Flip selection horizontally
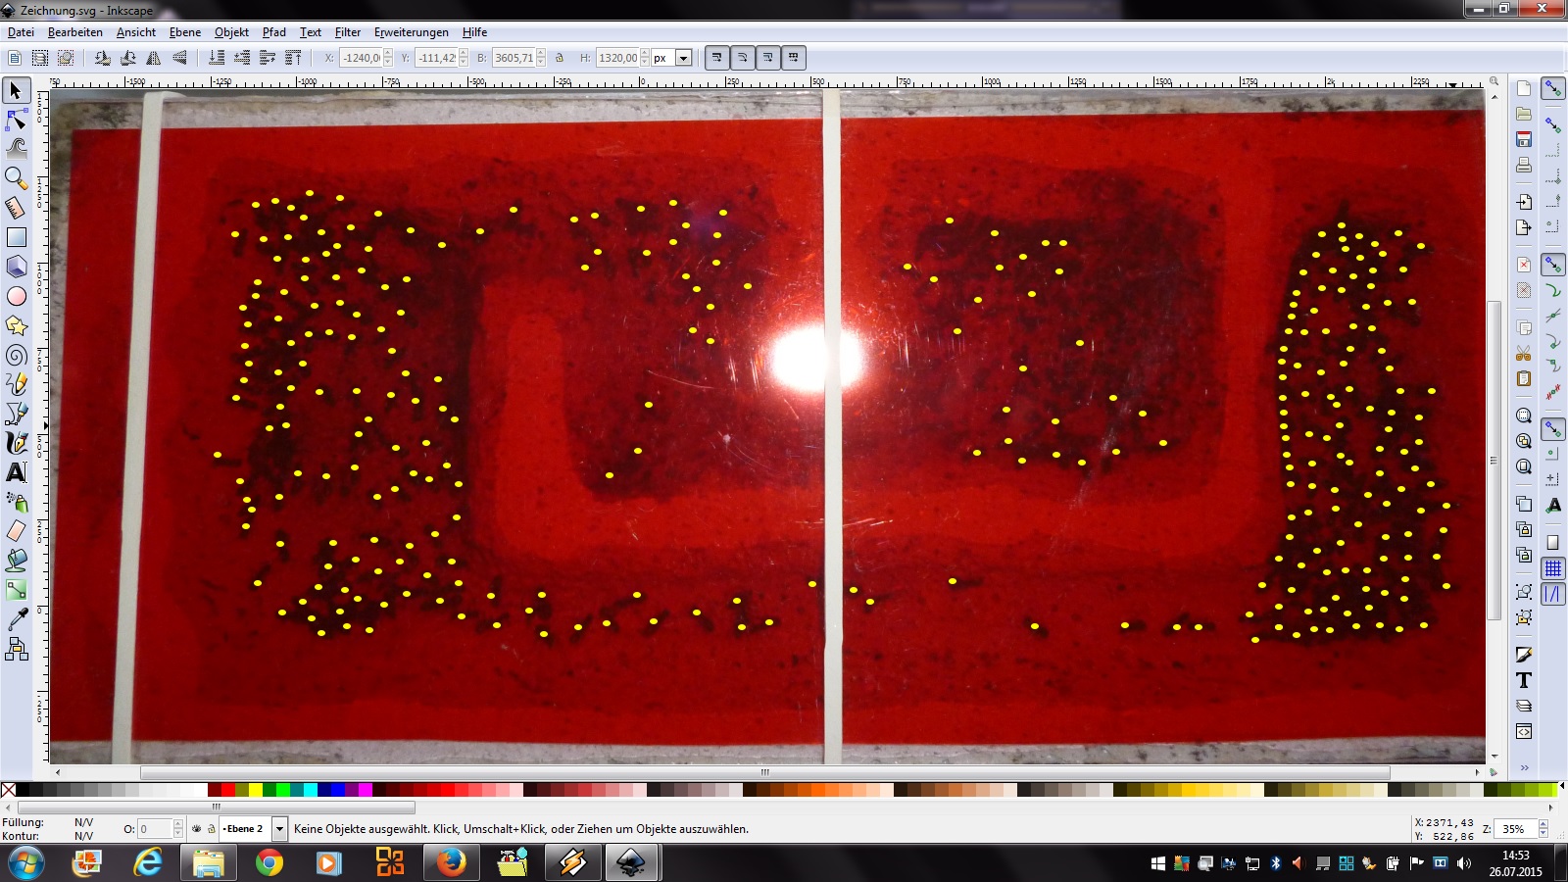 pyautogui.click(x=154, y=58)
